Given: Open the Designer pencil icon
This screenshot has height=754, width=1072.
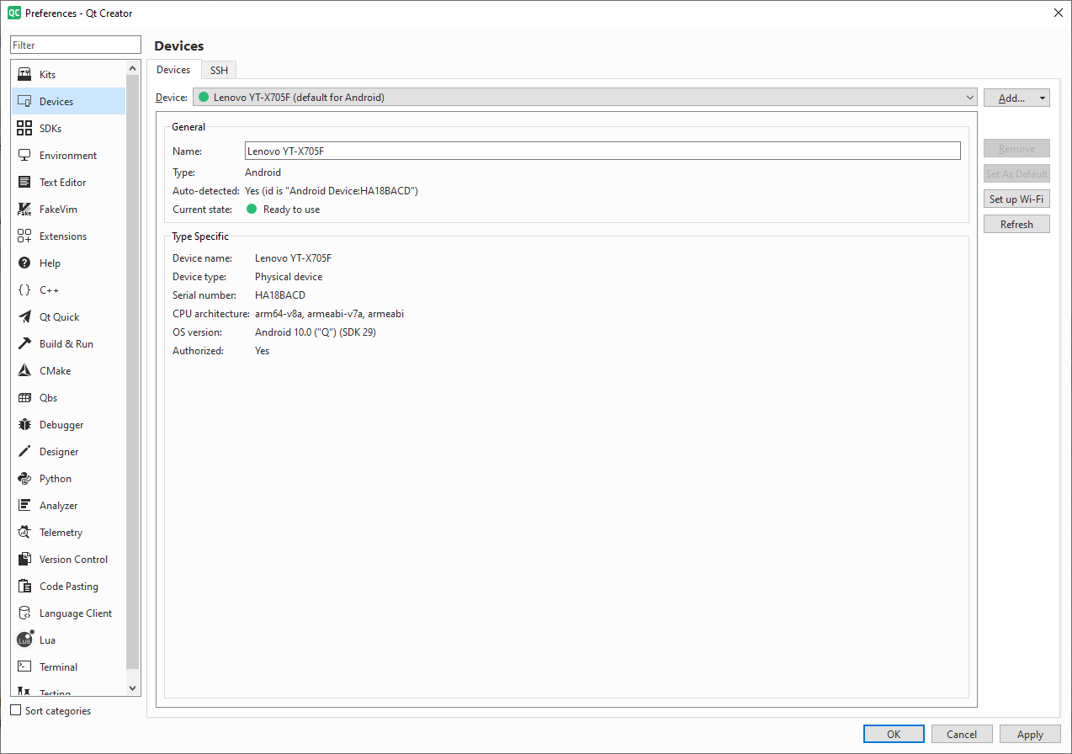Looking at the screenshot, I should coord(24,452).
